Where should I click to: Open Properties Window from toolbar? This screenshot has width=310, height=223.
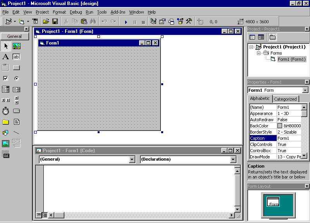click(x=162, y=21)
